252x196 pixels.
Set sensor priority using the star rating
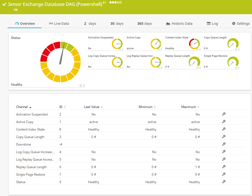coord(115,2)
